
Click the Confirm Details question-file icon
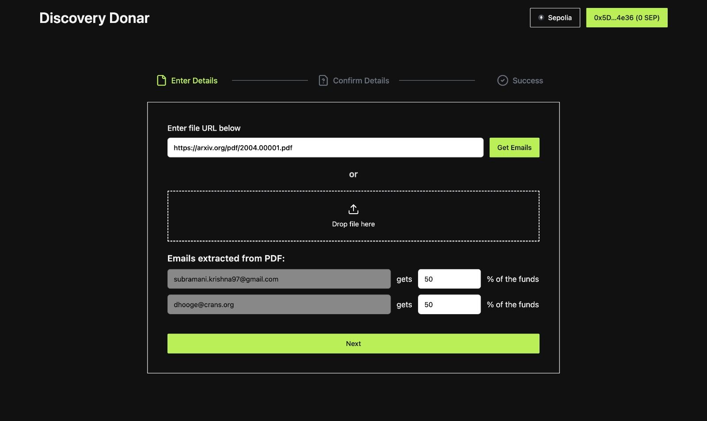[323, 80]
